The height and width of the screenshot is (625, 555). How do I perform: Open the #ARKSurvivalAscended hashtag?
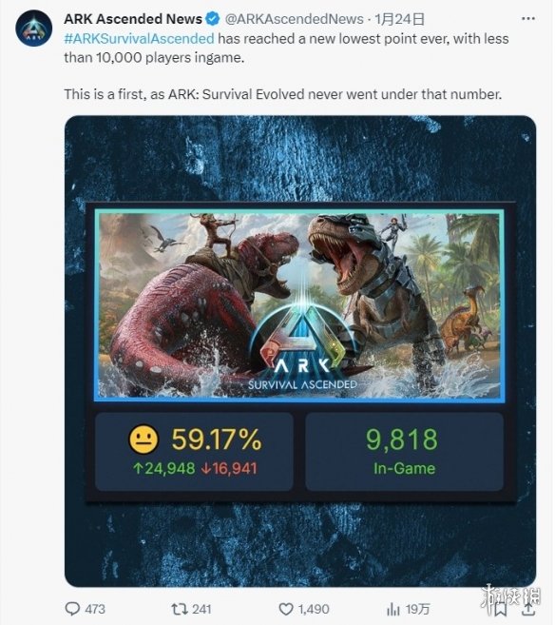139,39
